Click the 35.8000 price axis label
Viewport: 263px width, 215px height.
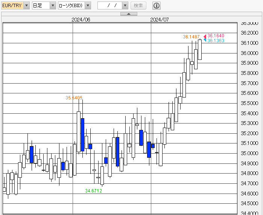[249, 73]
